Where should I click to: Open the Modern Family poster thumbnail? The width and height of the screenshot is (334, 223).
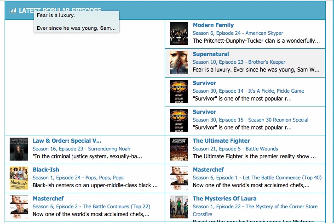[x=179, y=33]
